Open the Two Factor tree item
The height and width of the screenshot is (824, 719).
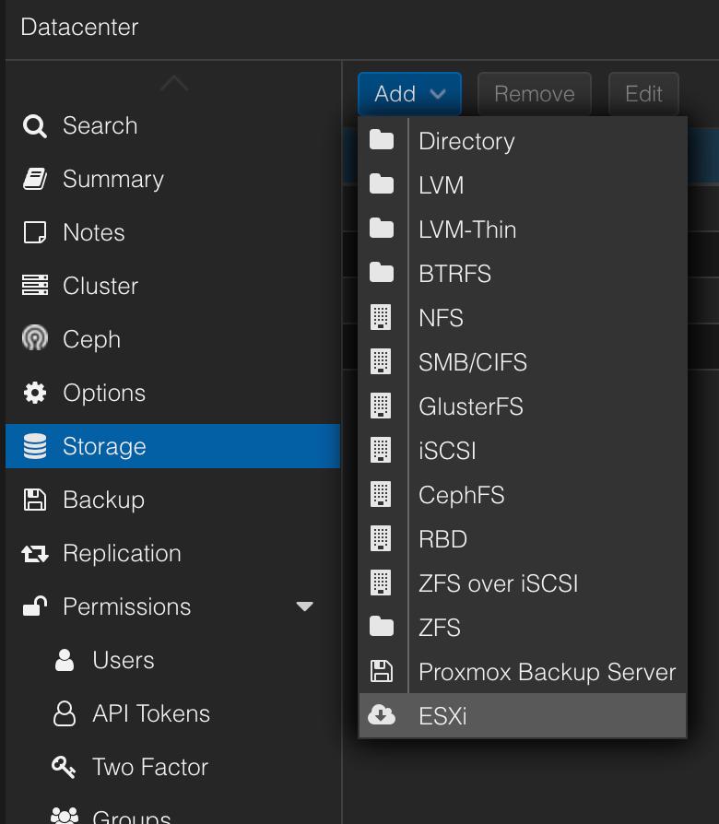tap(150, 768)
